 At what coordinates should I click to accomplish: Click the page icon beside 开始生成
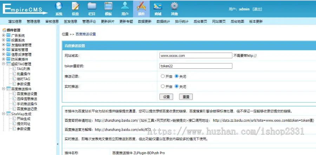[14, 119]
